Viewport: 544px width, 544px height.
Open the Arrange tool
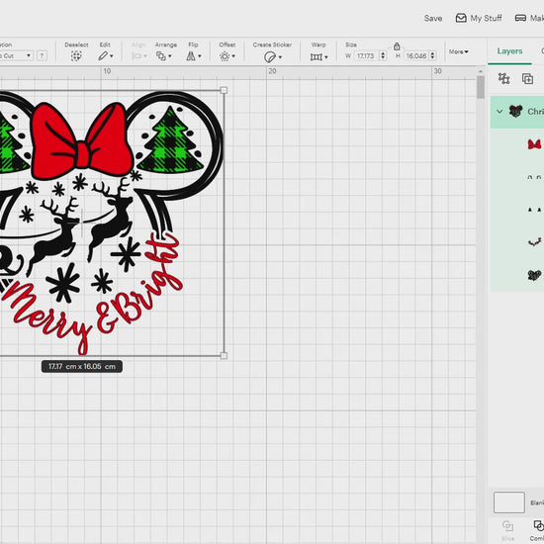point(161,55)
